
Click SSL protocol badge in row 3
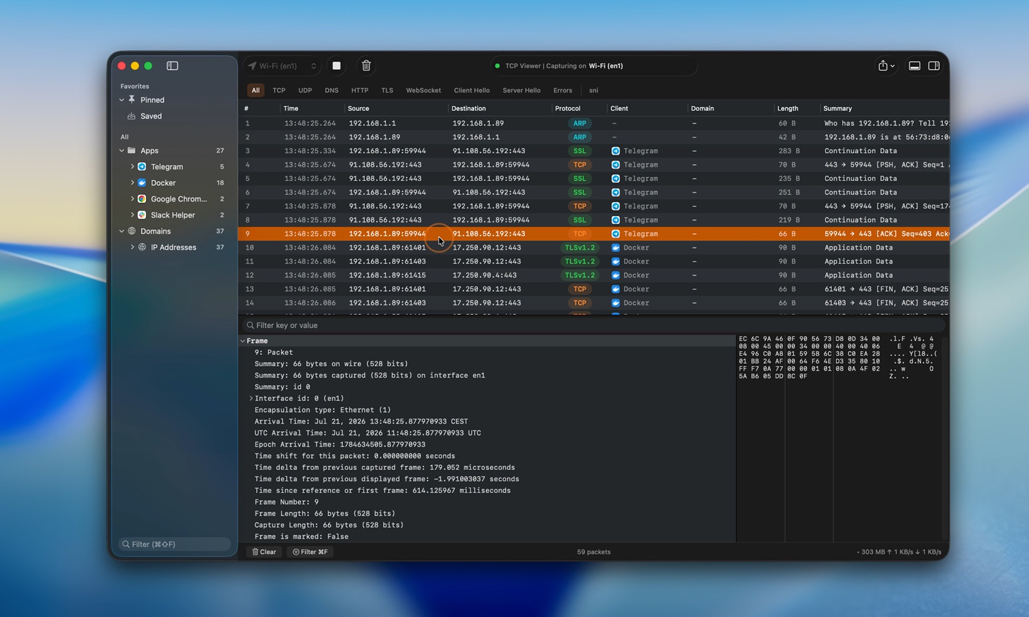click(x=579, y=151)
